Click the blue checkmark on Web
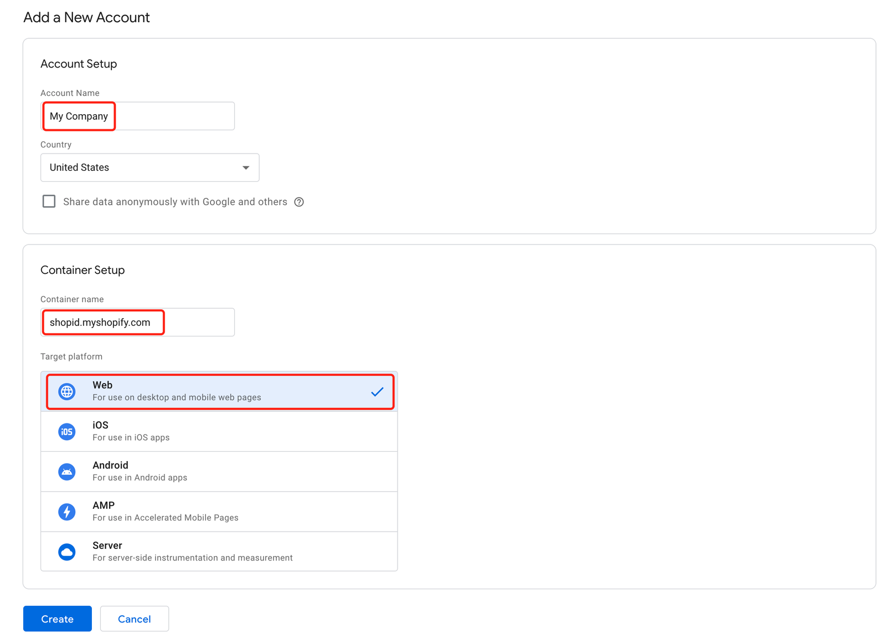 pyautogui.click(x=377, y=392)
